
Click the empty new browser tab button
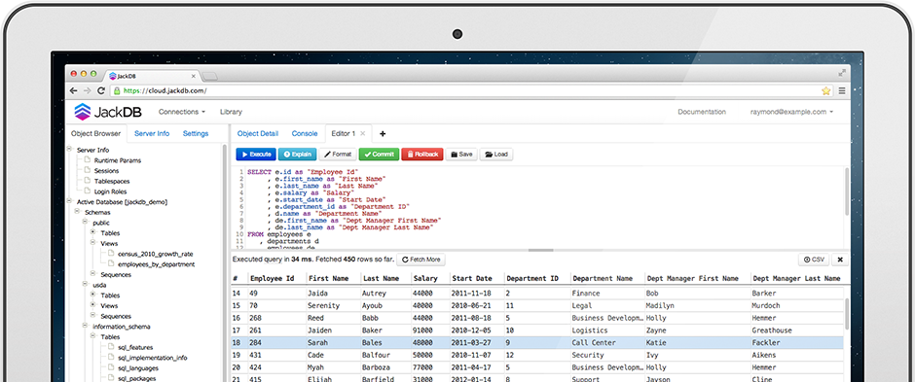click(209, 76)
